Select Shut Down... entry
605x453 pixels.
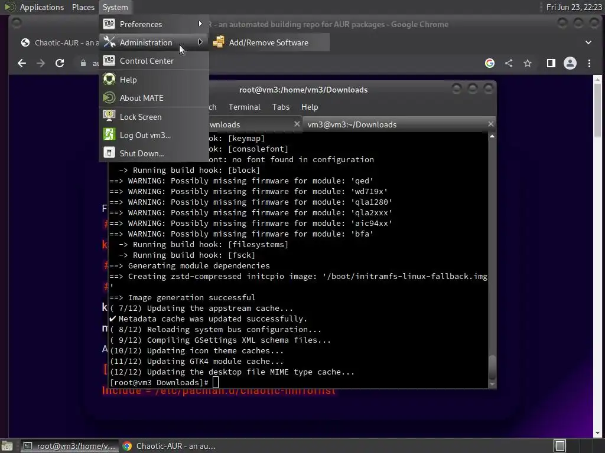coord(154,153)
